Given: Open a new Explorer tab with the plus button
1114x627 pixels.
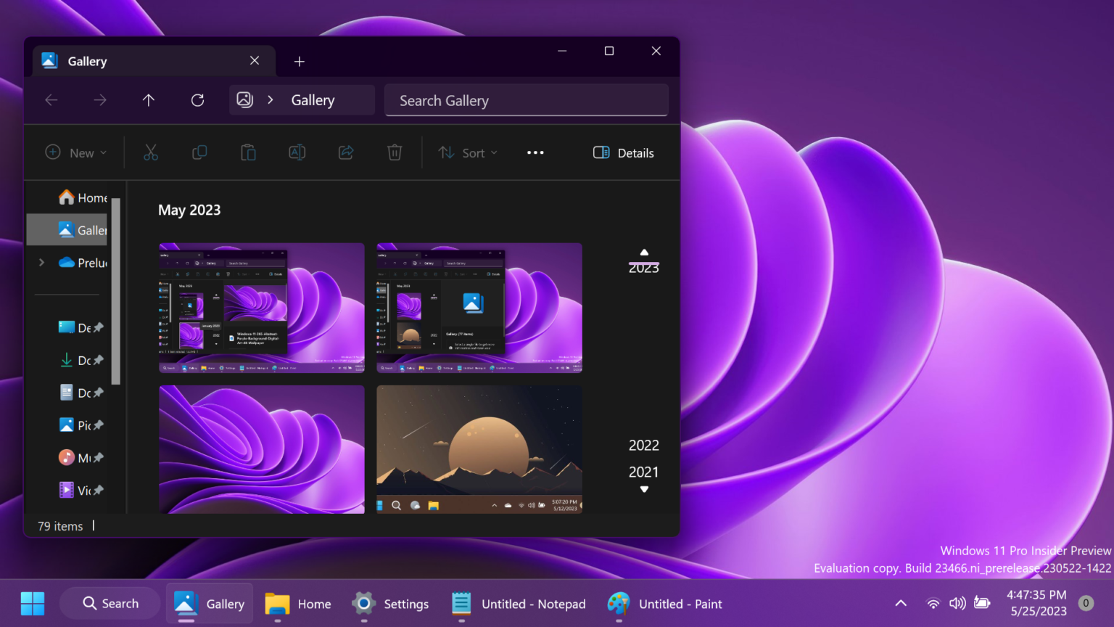Looking at the screenshot, I should coord(300,61).
